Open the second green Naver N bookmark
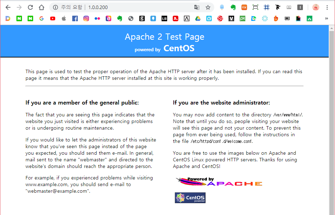The height and width of the screenshot is (215, 335). click(x=30, y=18)
